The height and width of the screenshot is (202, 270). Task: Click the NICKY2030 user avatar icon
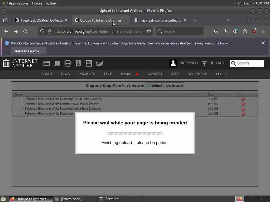click(173, 63)
